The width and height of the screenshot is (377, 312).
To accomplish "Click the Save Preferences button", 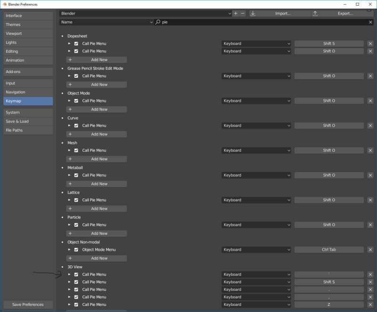I will [x=28, y=304].
